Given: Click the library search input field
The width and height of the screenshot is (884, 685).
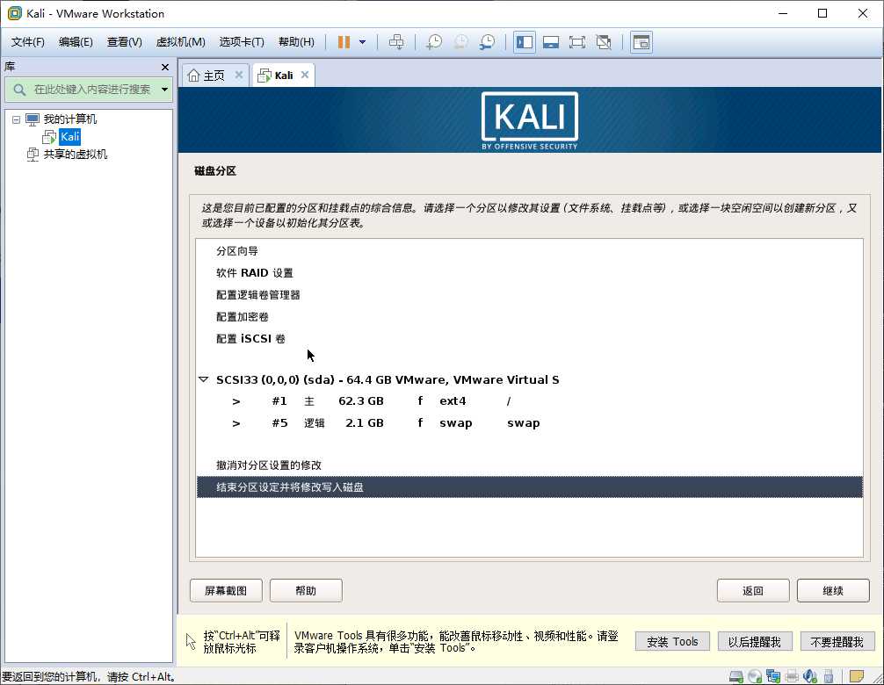Looking at the screenshot, I should pos(91,90).
